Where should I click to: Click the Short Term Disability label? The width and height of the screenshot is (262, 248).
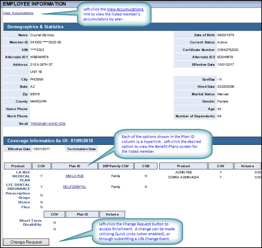click(30, 222)
